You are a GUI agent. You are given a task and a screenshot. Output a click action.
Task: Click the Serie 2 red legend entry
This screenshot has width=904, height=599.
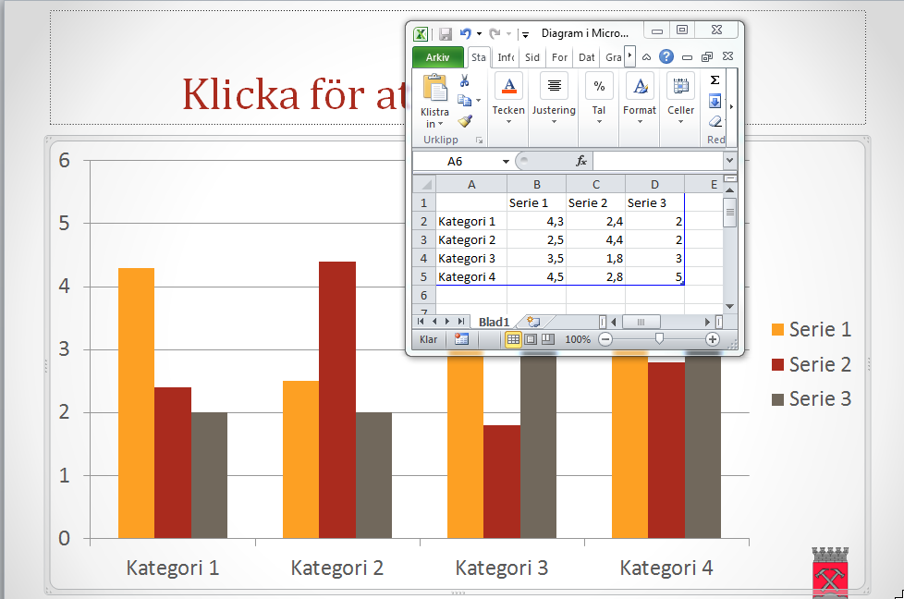click(812, 364)
